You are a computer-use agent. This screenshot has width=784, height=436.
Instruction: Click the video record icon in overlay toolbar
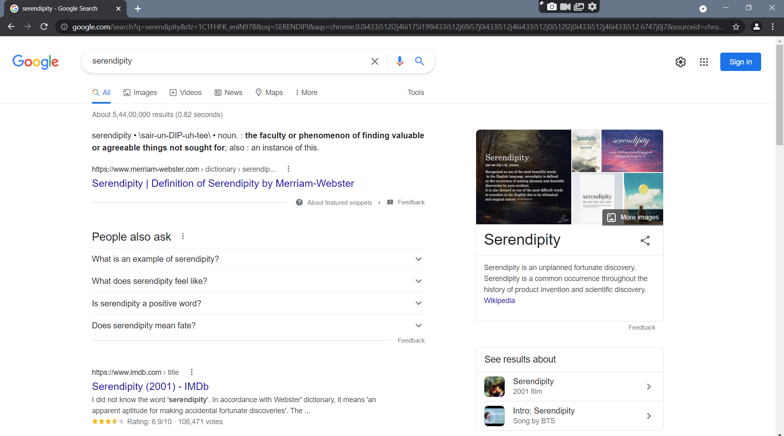pos(565,7)
